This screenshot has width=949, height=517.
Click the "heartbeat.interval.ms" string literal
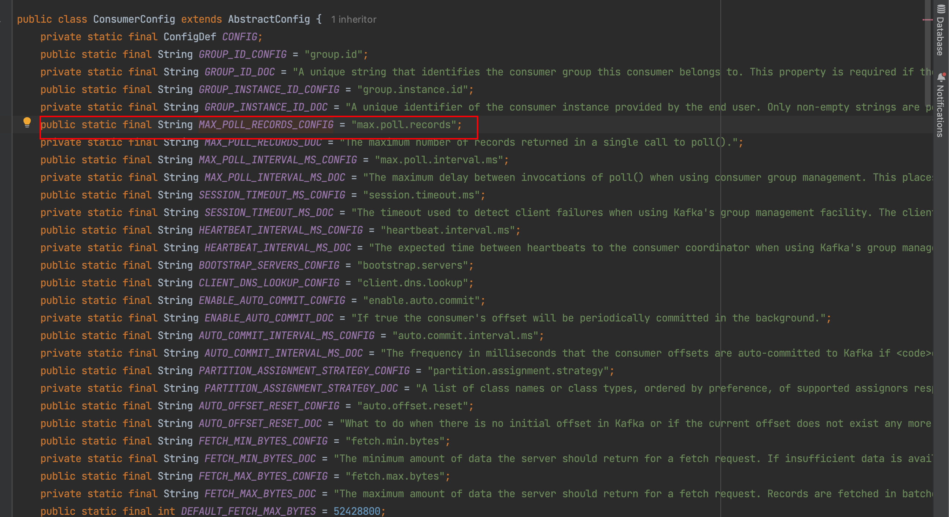[x=448, y=230]
